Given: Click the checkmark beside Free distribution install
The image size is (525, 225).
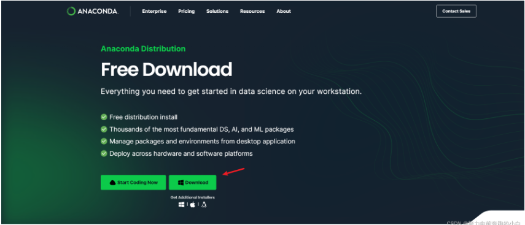Looking at the screenshot, I should click(104, 117).
